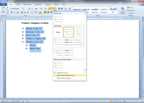Toggle Underline formatting
Image resolution: width=144 pixels, height=103 pixels.
pos(17,12)
